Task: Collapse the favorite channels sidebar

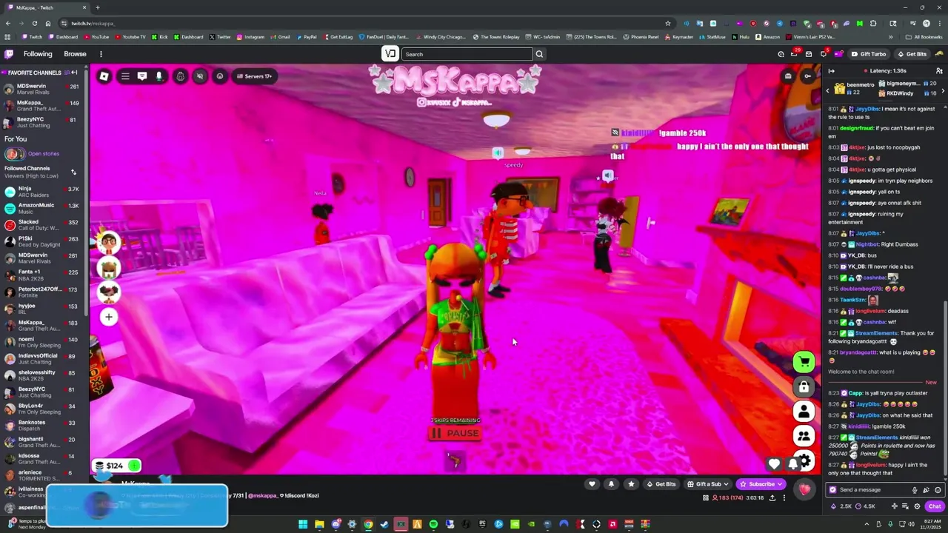Action: [74, 73]
